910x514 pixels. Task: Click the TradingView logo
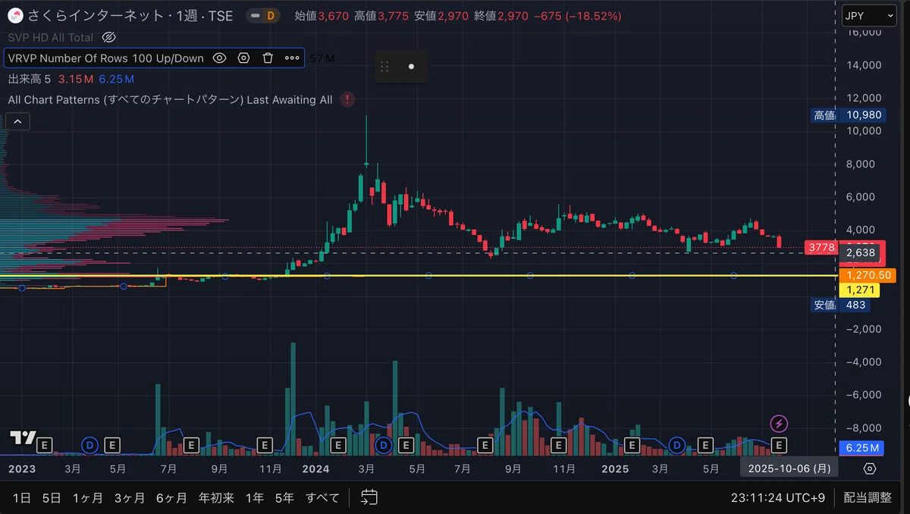[23, 437]
